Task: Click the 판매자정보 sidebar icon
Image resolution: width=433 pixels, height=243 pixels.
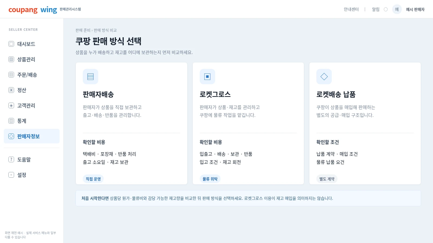Action: coord(11,136)
